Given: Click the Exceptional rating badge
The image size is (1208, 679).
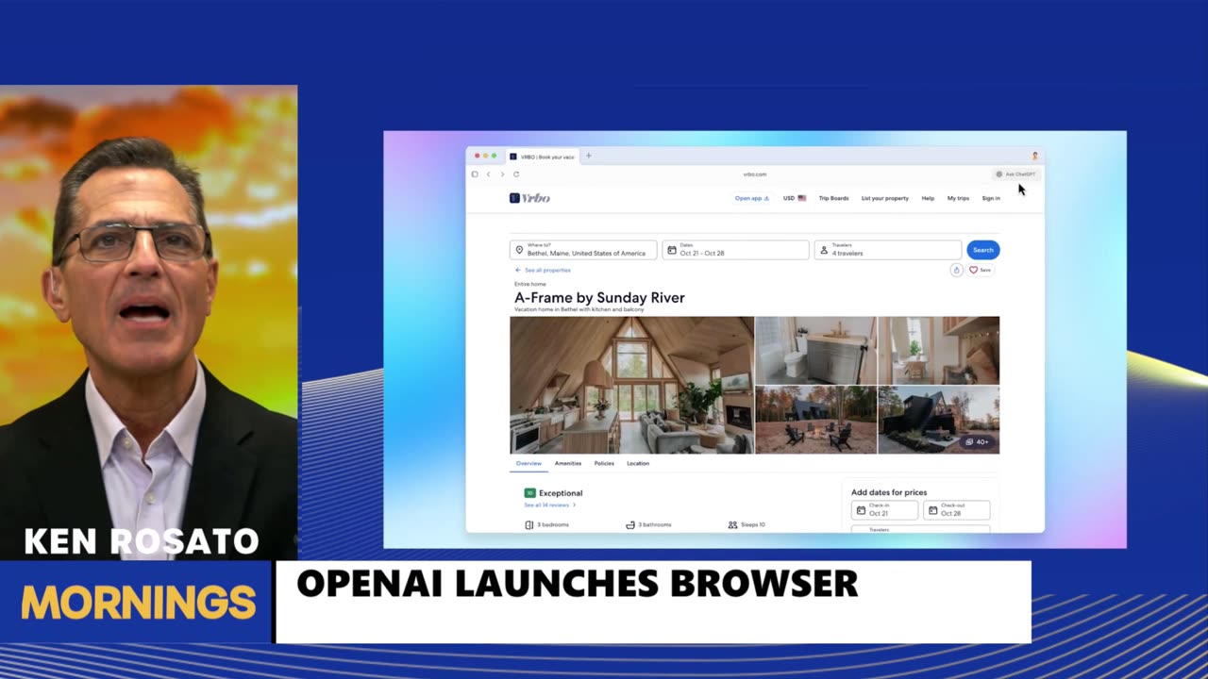Looking at the screenshot, I should click(530, 493).
